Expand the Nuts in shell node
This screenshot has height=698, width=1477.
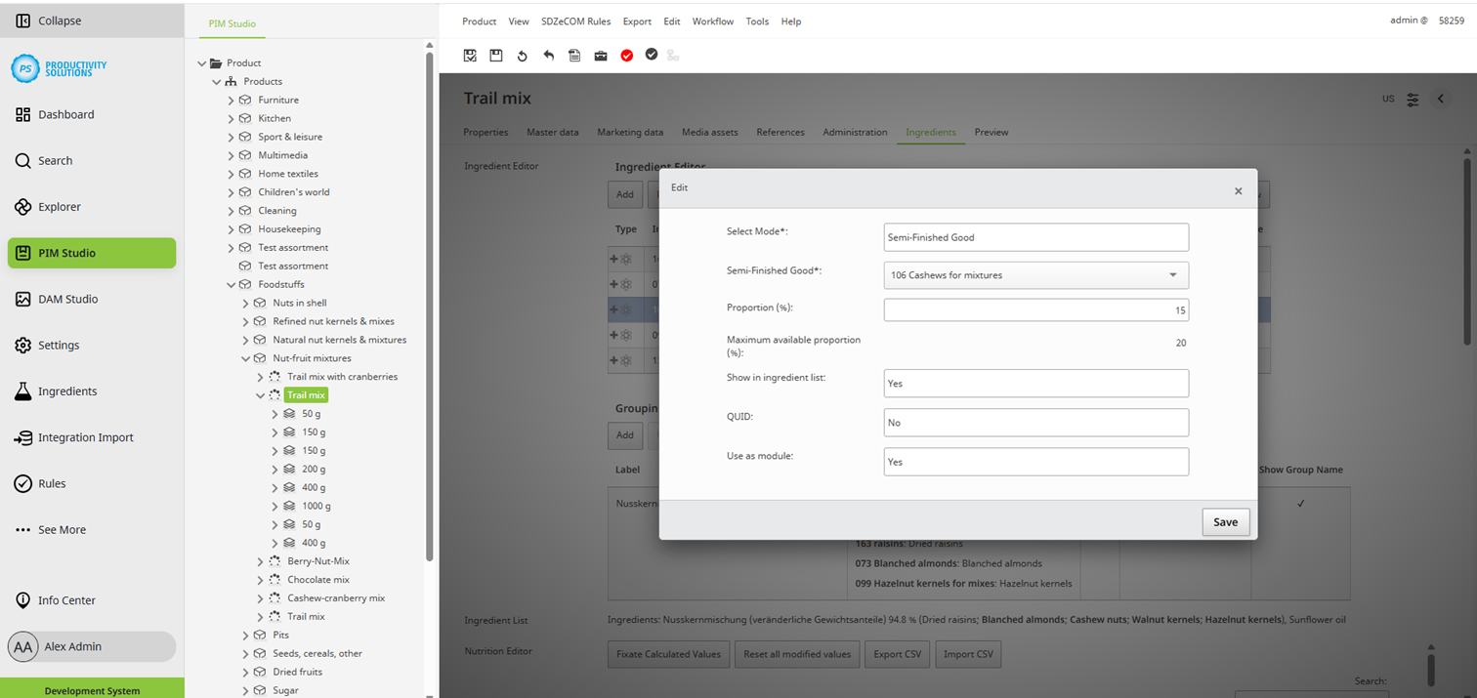tap(246, 303)
